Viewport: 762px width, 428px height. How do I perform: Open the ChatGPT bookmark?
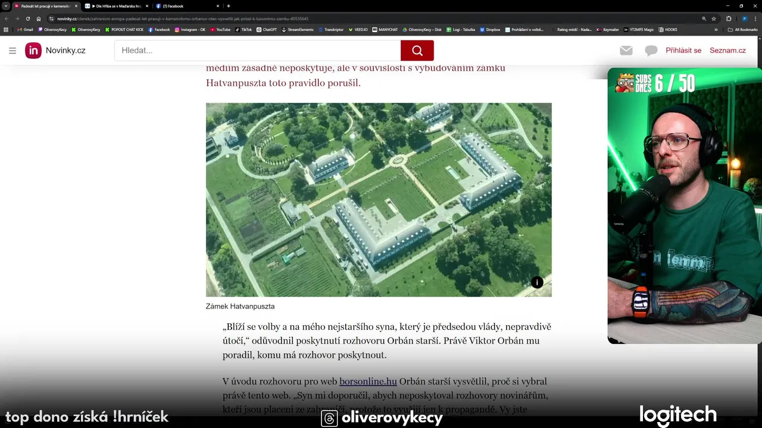[x=267, y=29]
